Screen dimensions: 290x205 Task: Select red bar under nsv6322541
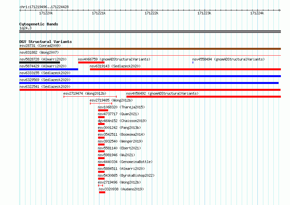click(150, 90)
